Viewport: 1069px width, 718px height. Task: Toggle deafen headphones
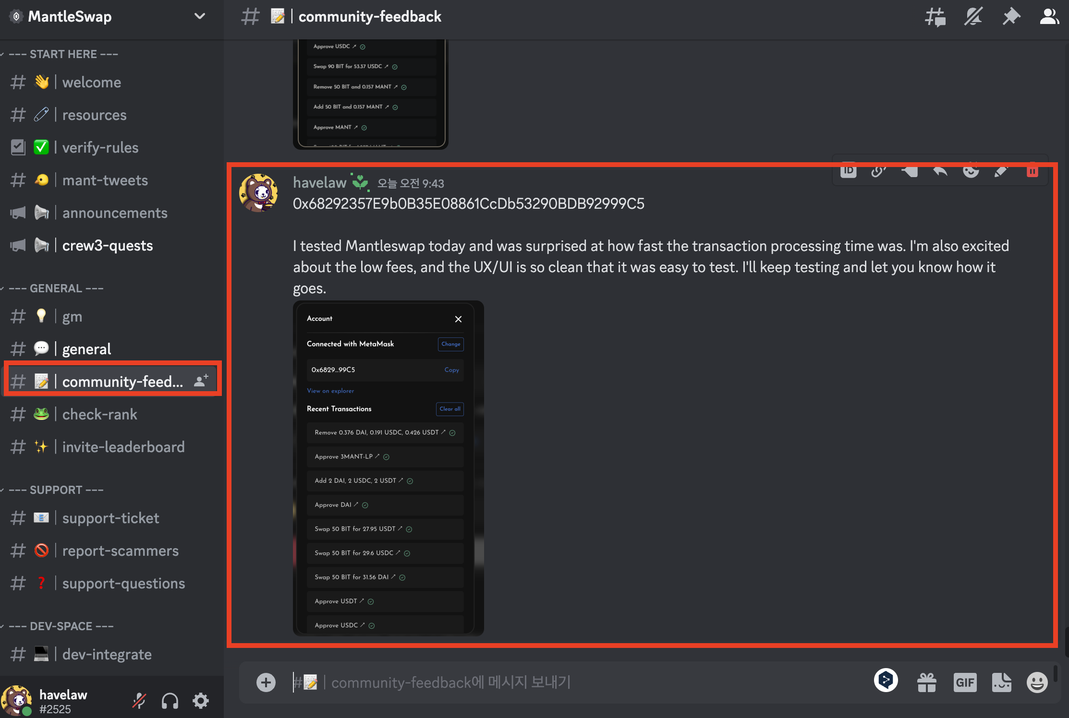(x=170, y=701)
